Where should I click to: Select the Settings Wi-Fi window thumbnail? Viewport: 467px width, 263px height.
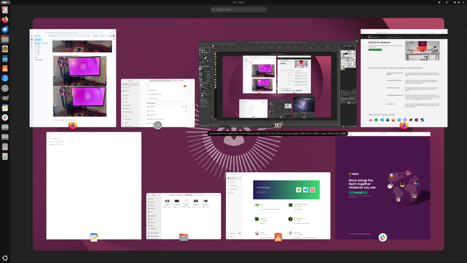(158, 103)
